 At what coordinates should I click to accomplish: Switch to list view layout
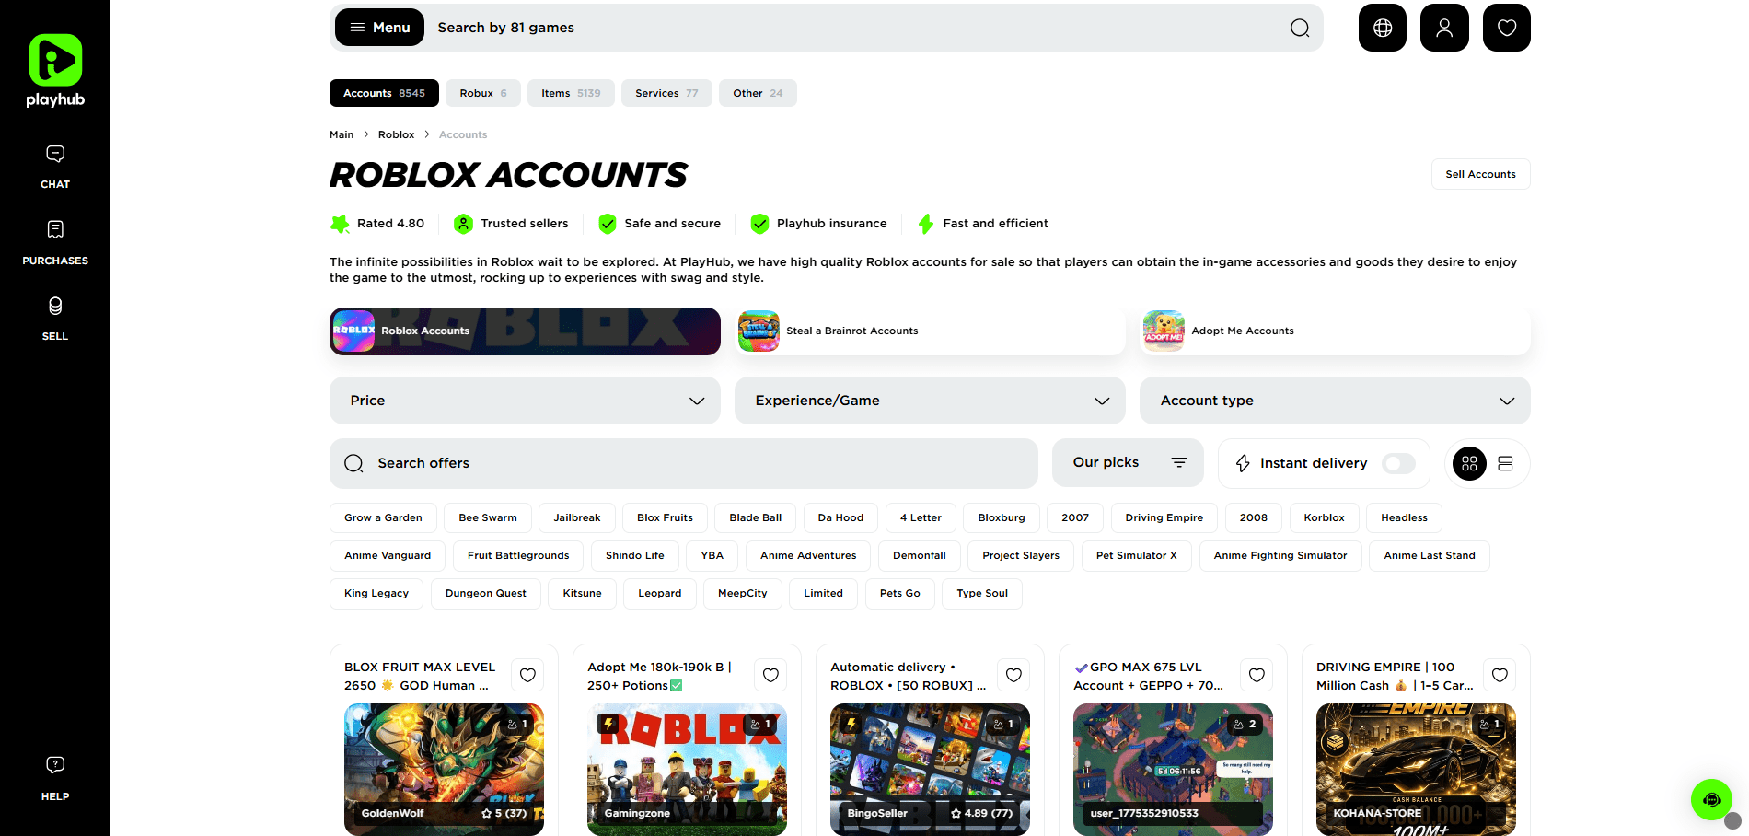pos(1505,463)
